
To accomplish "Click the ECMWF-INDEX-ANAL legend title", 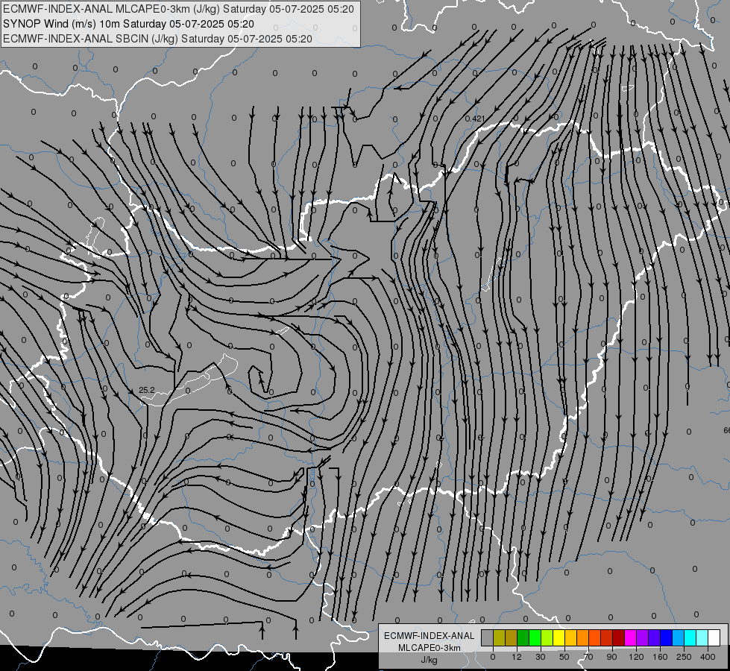I will tap(429, 636).
